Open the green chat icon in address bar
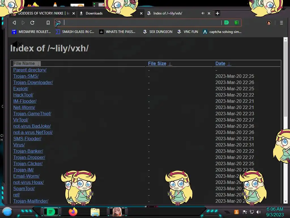The width and height of the screenshot is (290, 218). tap(226, 23)
